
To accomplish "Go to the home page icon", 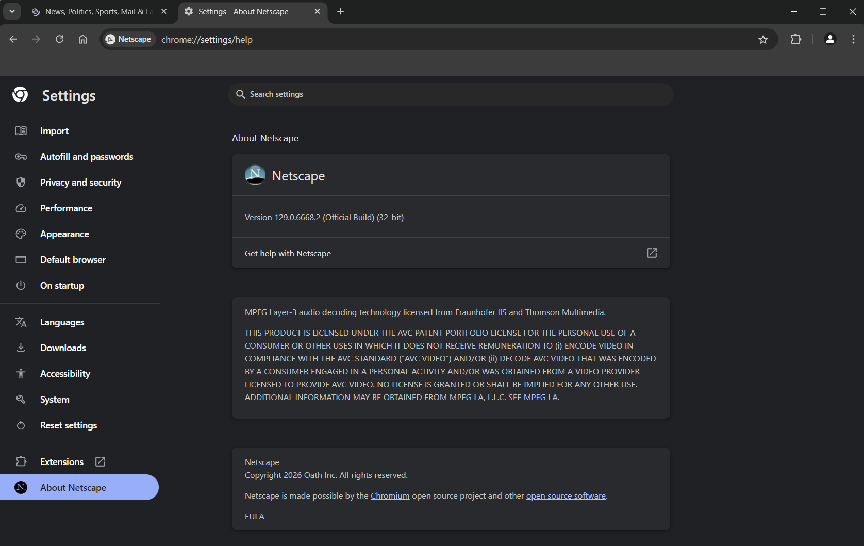I will coord(82,39).
